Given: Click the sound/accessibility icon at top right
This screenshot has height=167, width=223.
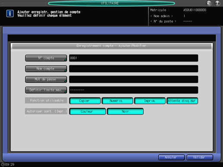Looking at the screenshot, I should click(209, 3).
